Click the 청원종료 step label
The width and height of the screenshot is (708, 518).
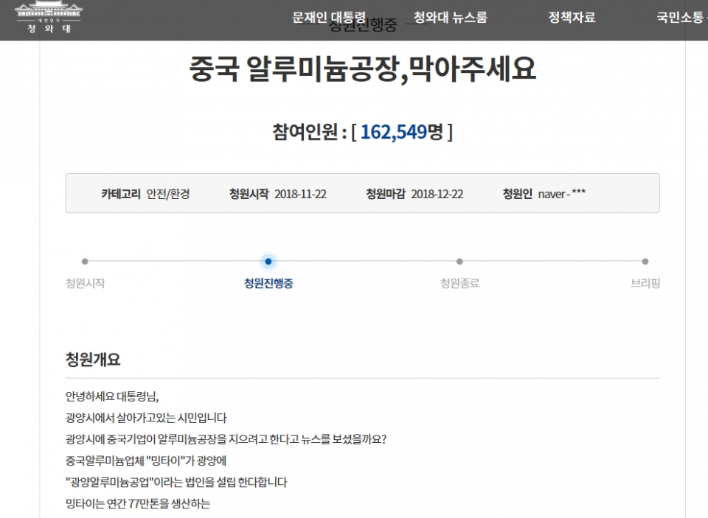coord(459,283)
